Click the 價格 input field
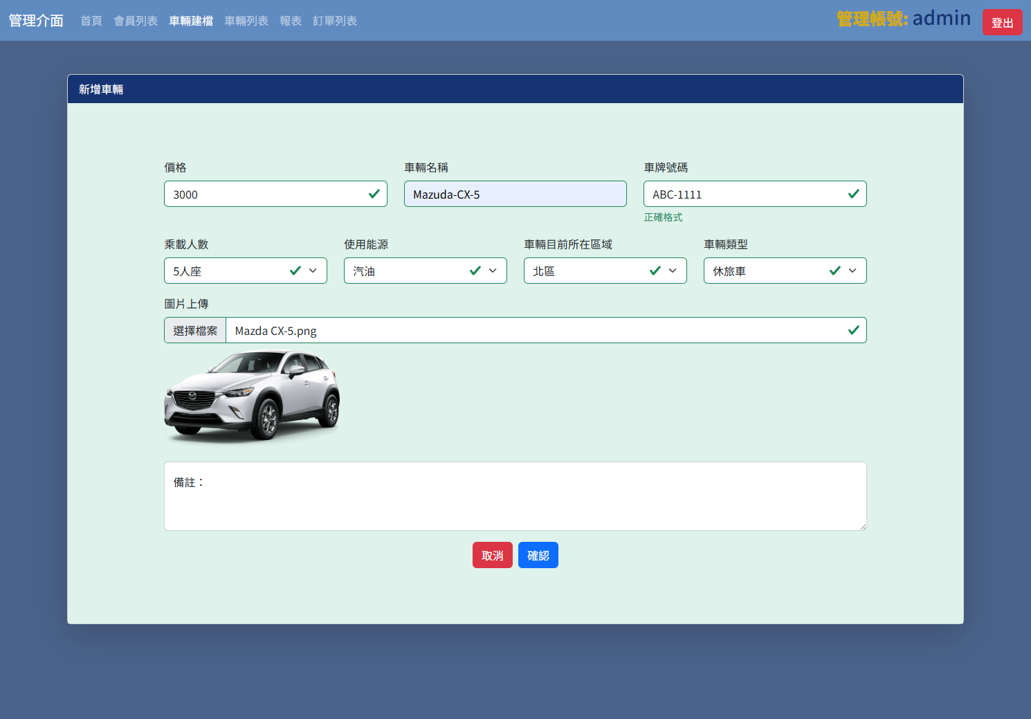 [x=275, y=194]
